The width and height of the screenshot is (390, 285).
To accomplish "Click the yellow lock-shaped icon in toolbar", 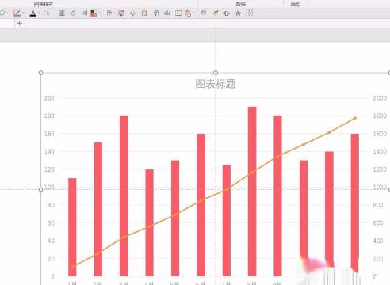I will [188, 13].
